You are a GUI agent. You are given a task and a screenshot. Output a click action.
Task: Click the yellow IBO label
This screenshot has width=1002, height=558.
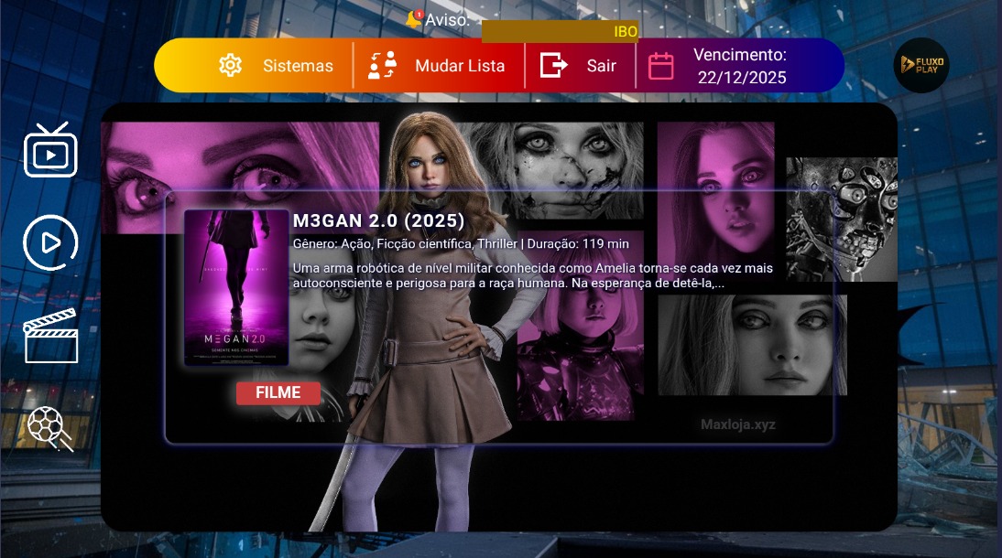[626, 32]
